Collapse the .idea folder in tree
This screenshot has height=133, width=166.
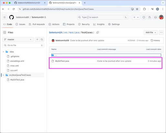(4, 52)
